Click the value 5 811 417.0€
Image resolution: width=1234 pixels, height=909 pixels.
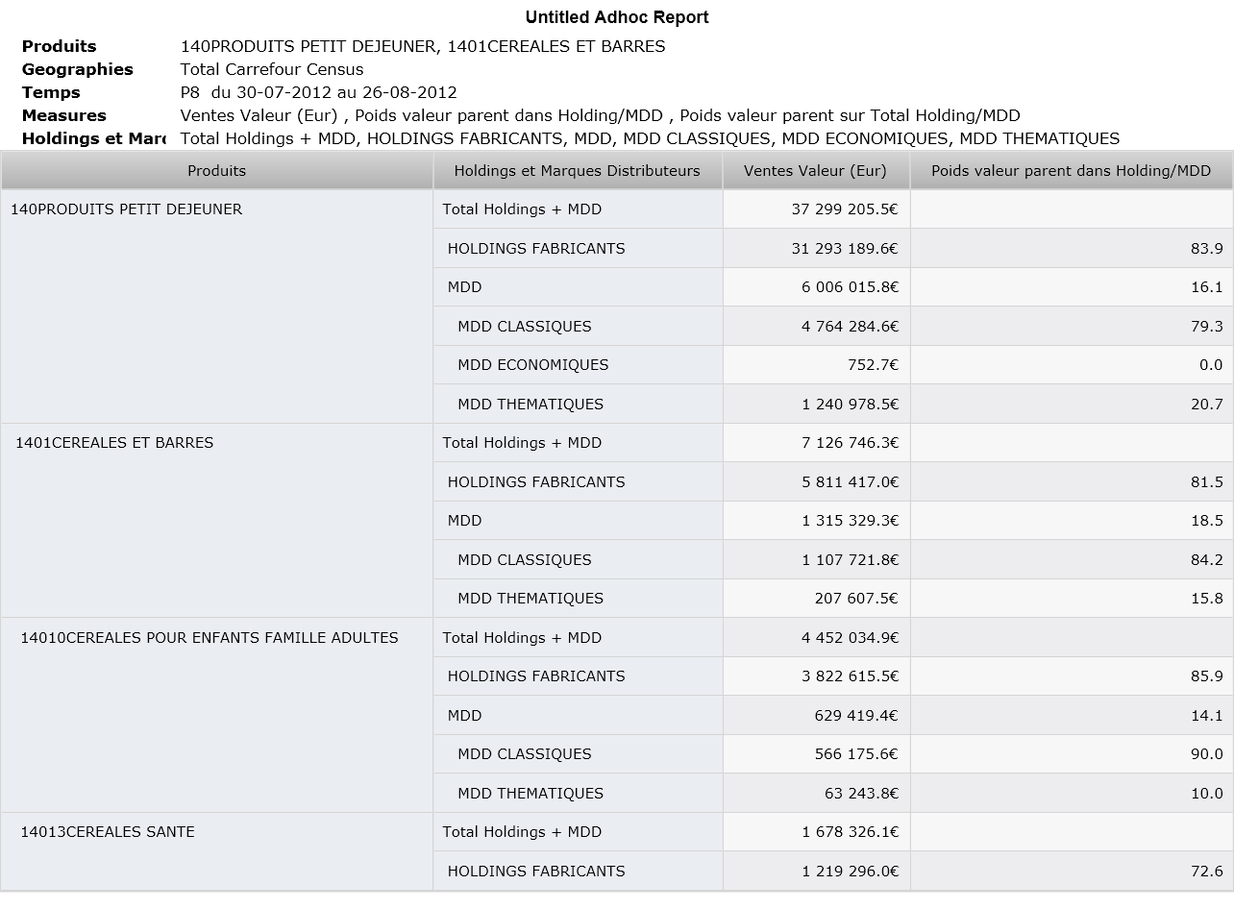850,482
